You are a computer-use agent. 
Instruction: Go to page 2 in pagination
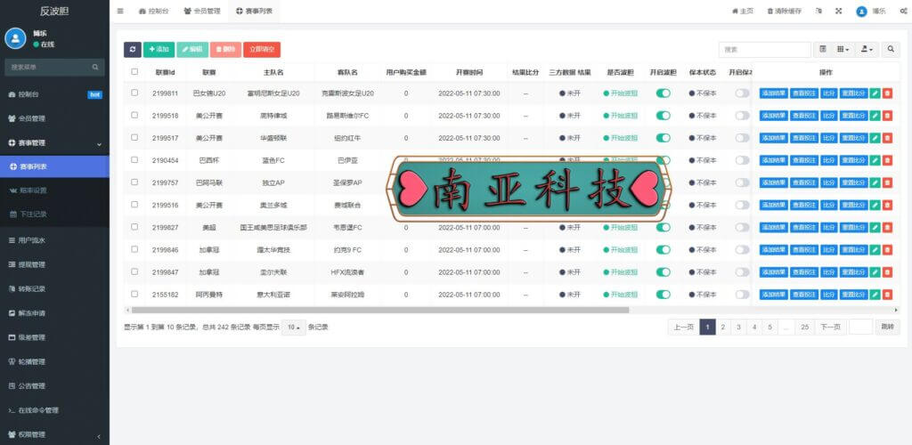(x=723, y=327)
